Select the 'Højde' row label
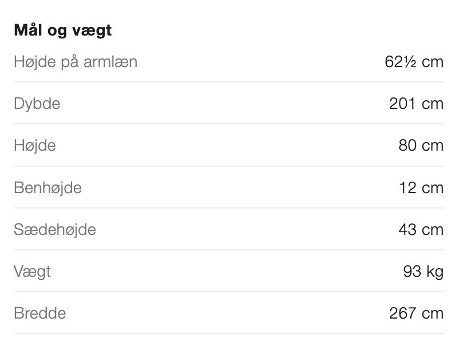 (x=35, y=146)
